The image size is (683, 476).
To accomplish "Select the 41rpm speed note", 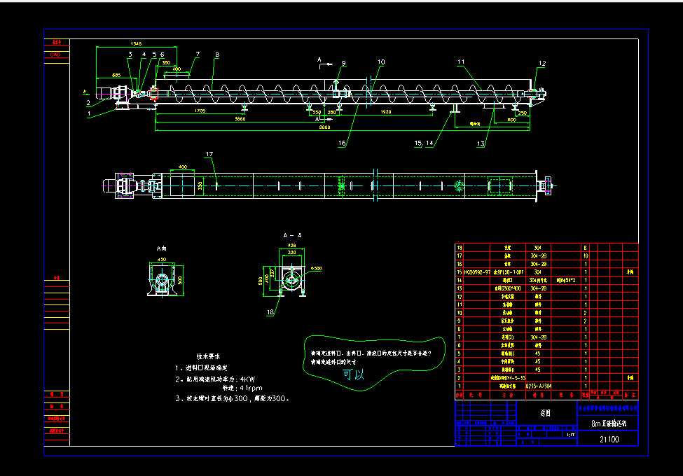I will pyautogui.click(x=251, y=388).
